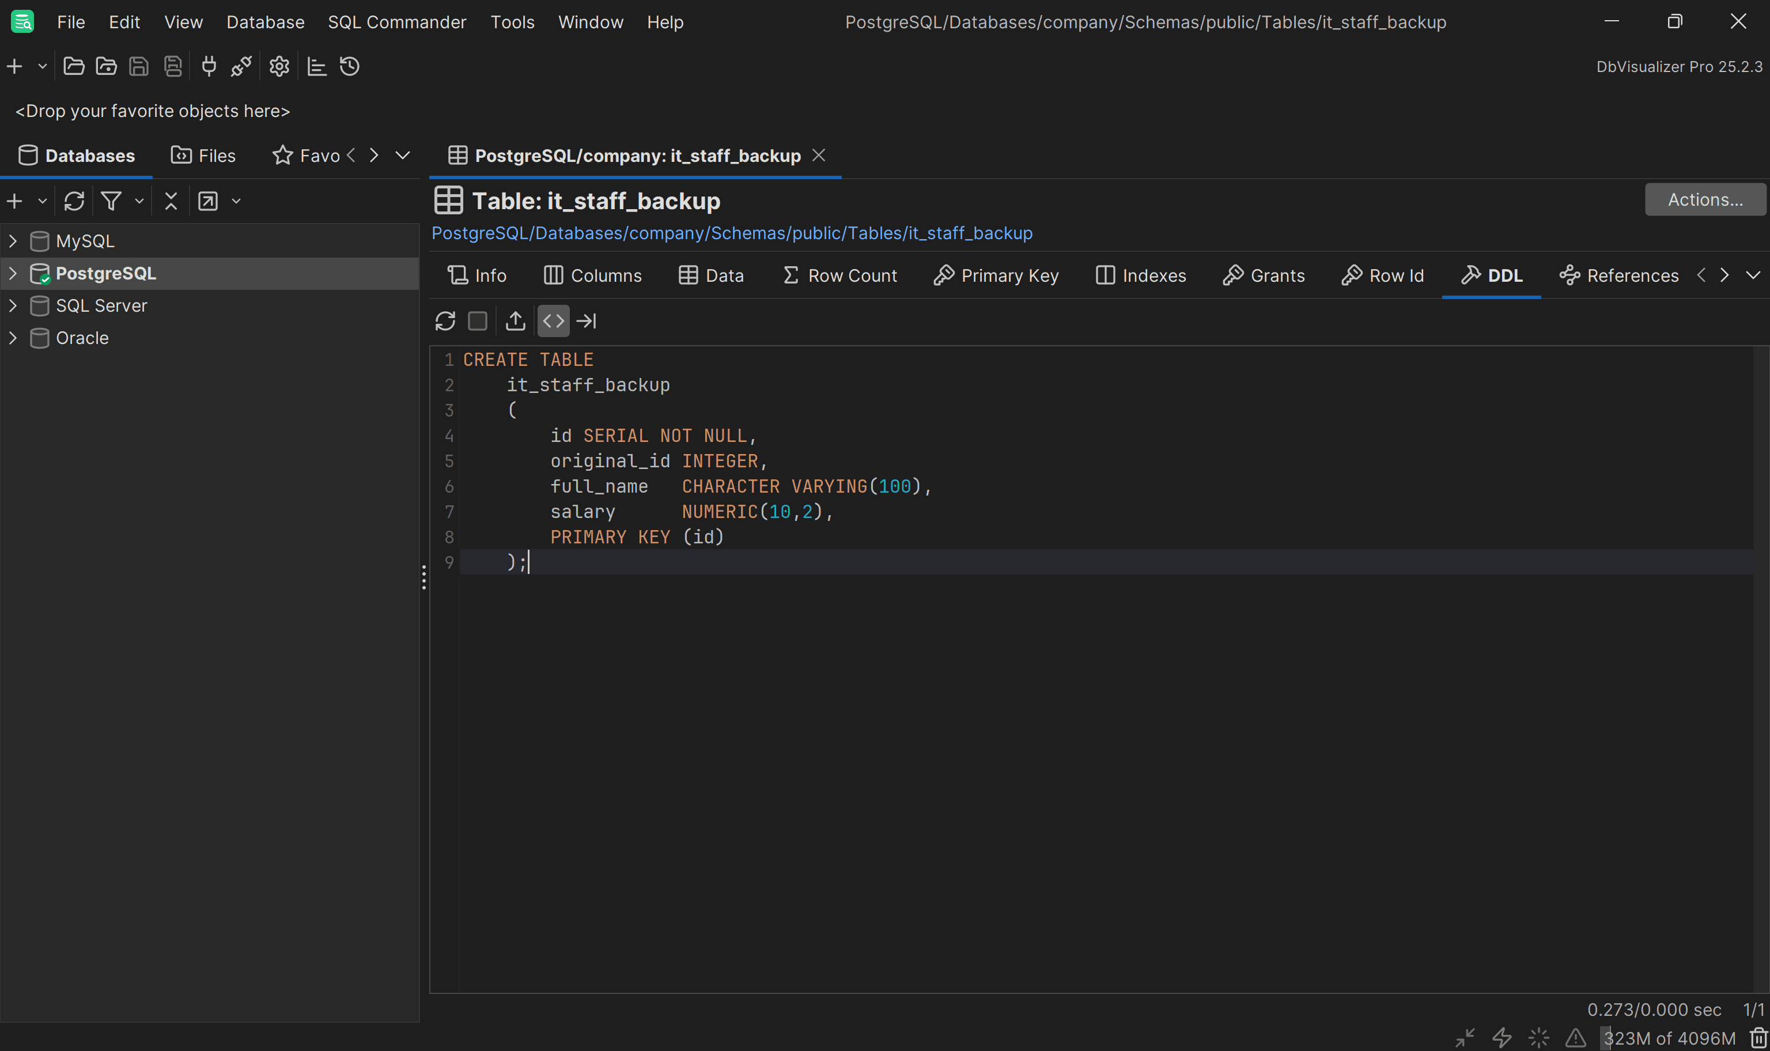Open the sidebar tab list dropdown

402,155
